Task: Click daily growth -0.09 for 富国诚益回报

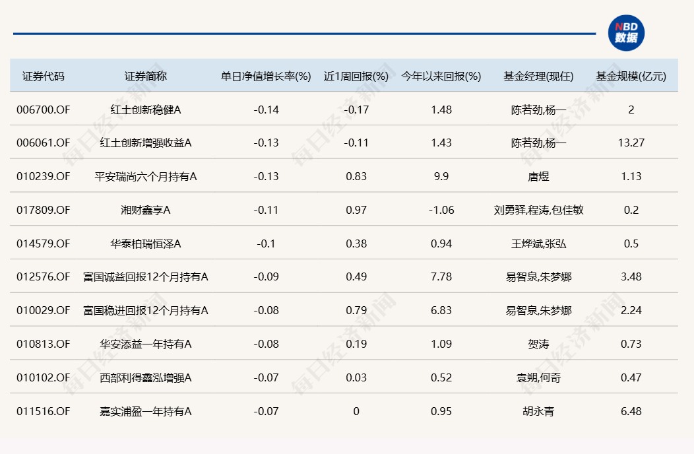Action: pyautogui.click(x=266, y=277)
